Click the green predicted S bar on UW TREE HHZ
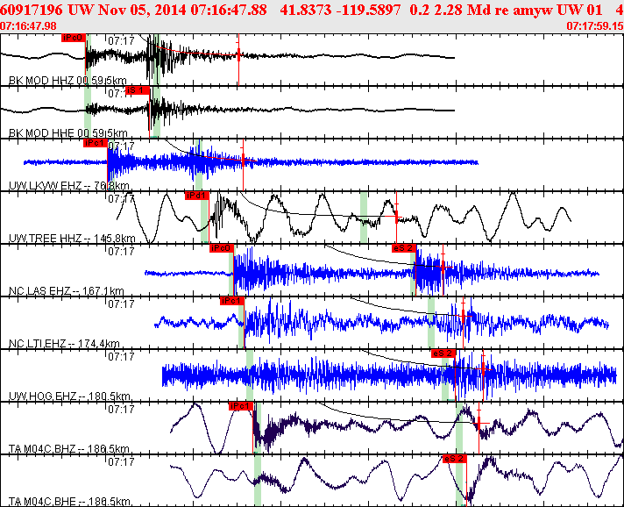The width and height of the screenshot is (624, 507). tap(364, 217)
